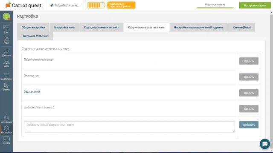Open Настройка параметров email адресов tab

tap(198, 27)
